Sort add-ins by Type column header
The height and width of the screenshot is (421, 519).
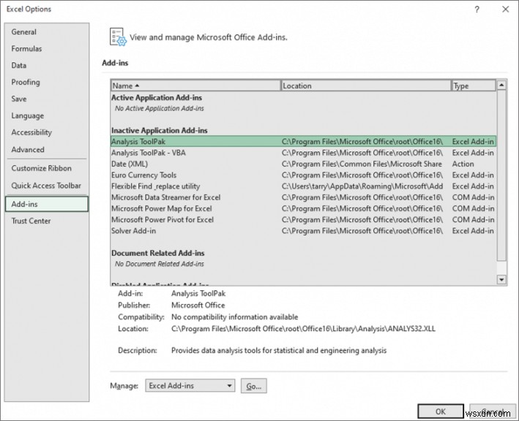474,86
